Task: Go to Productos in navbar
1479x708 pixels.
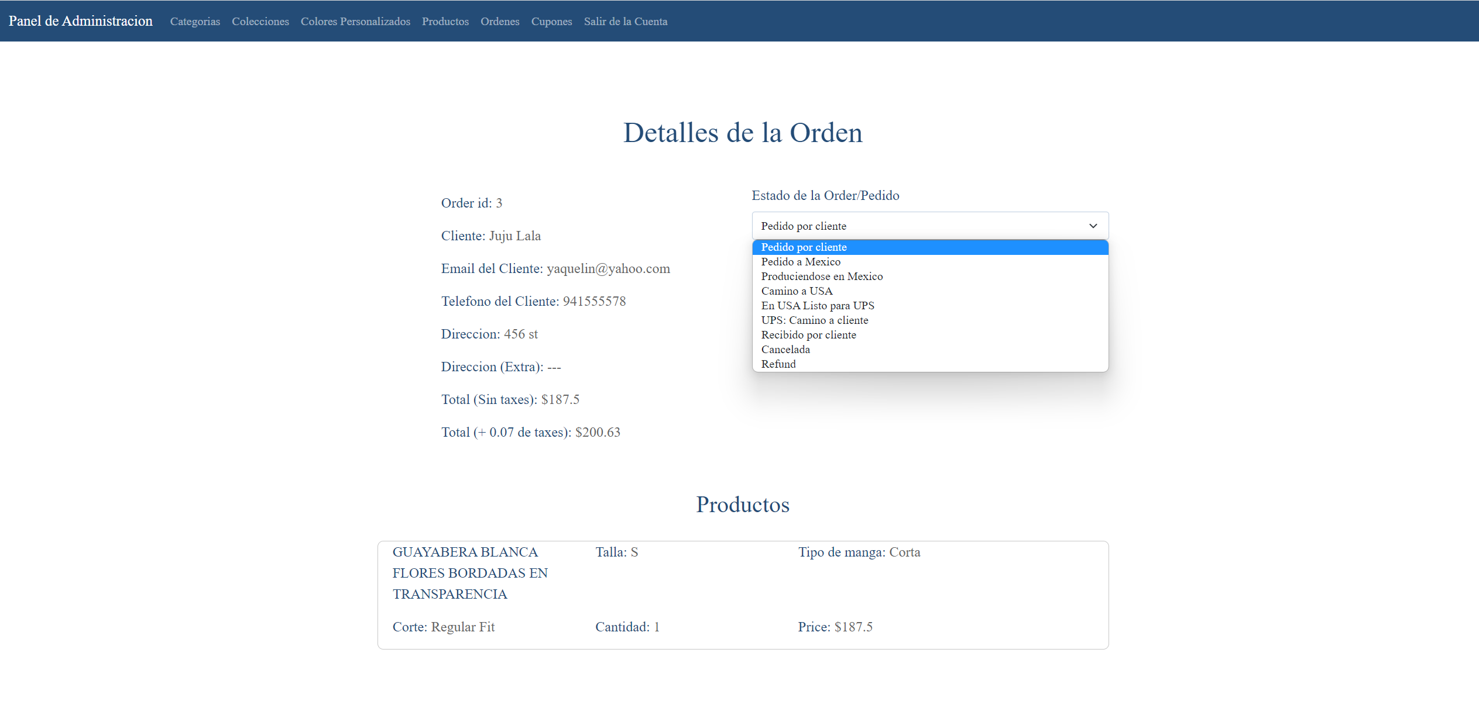Action: [x=445, y=22]
